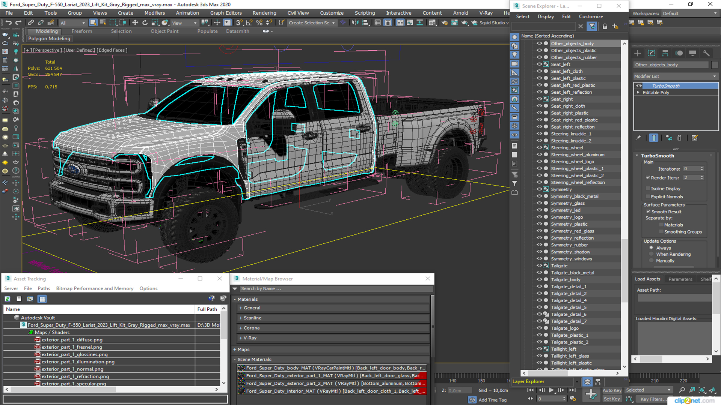Image resolution: width=721 pixels, height=405 pixels.
Task: Open the Modify tab in the command panel
Action: coord(652,53)
